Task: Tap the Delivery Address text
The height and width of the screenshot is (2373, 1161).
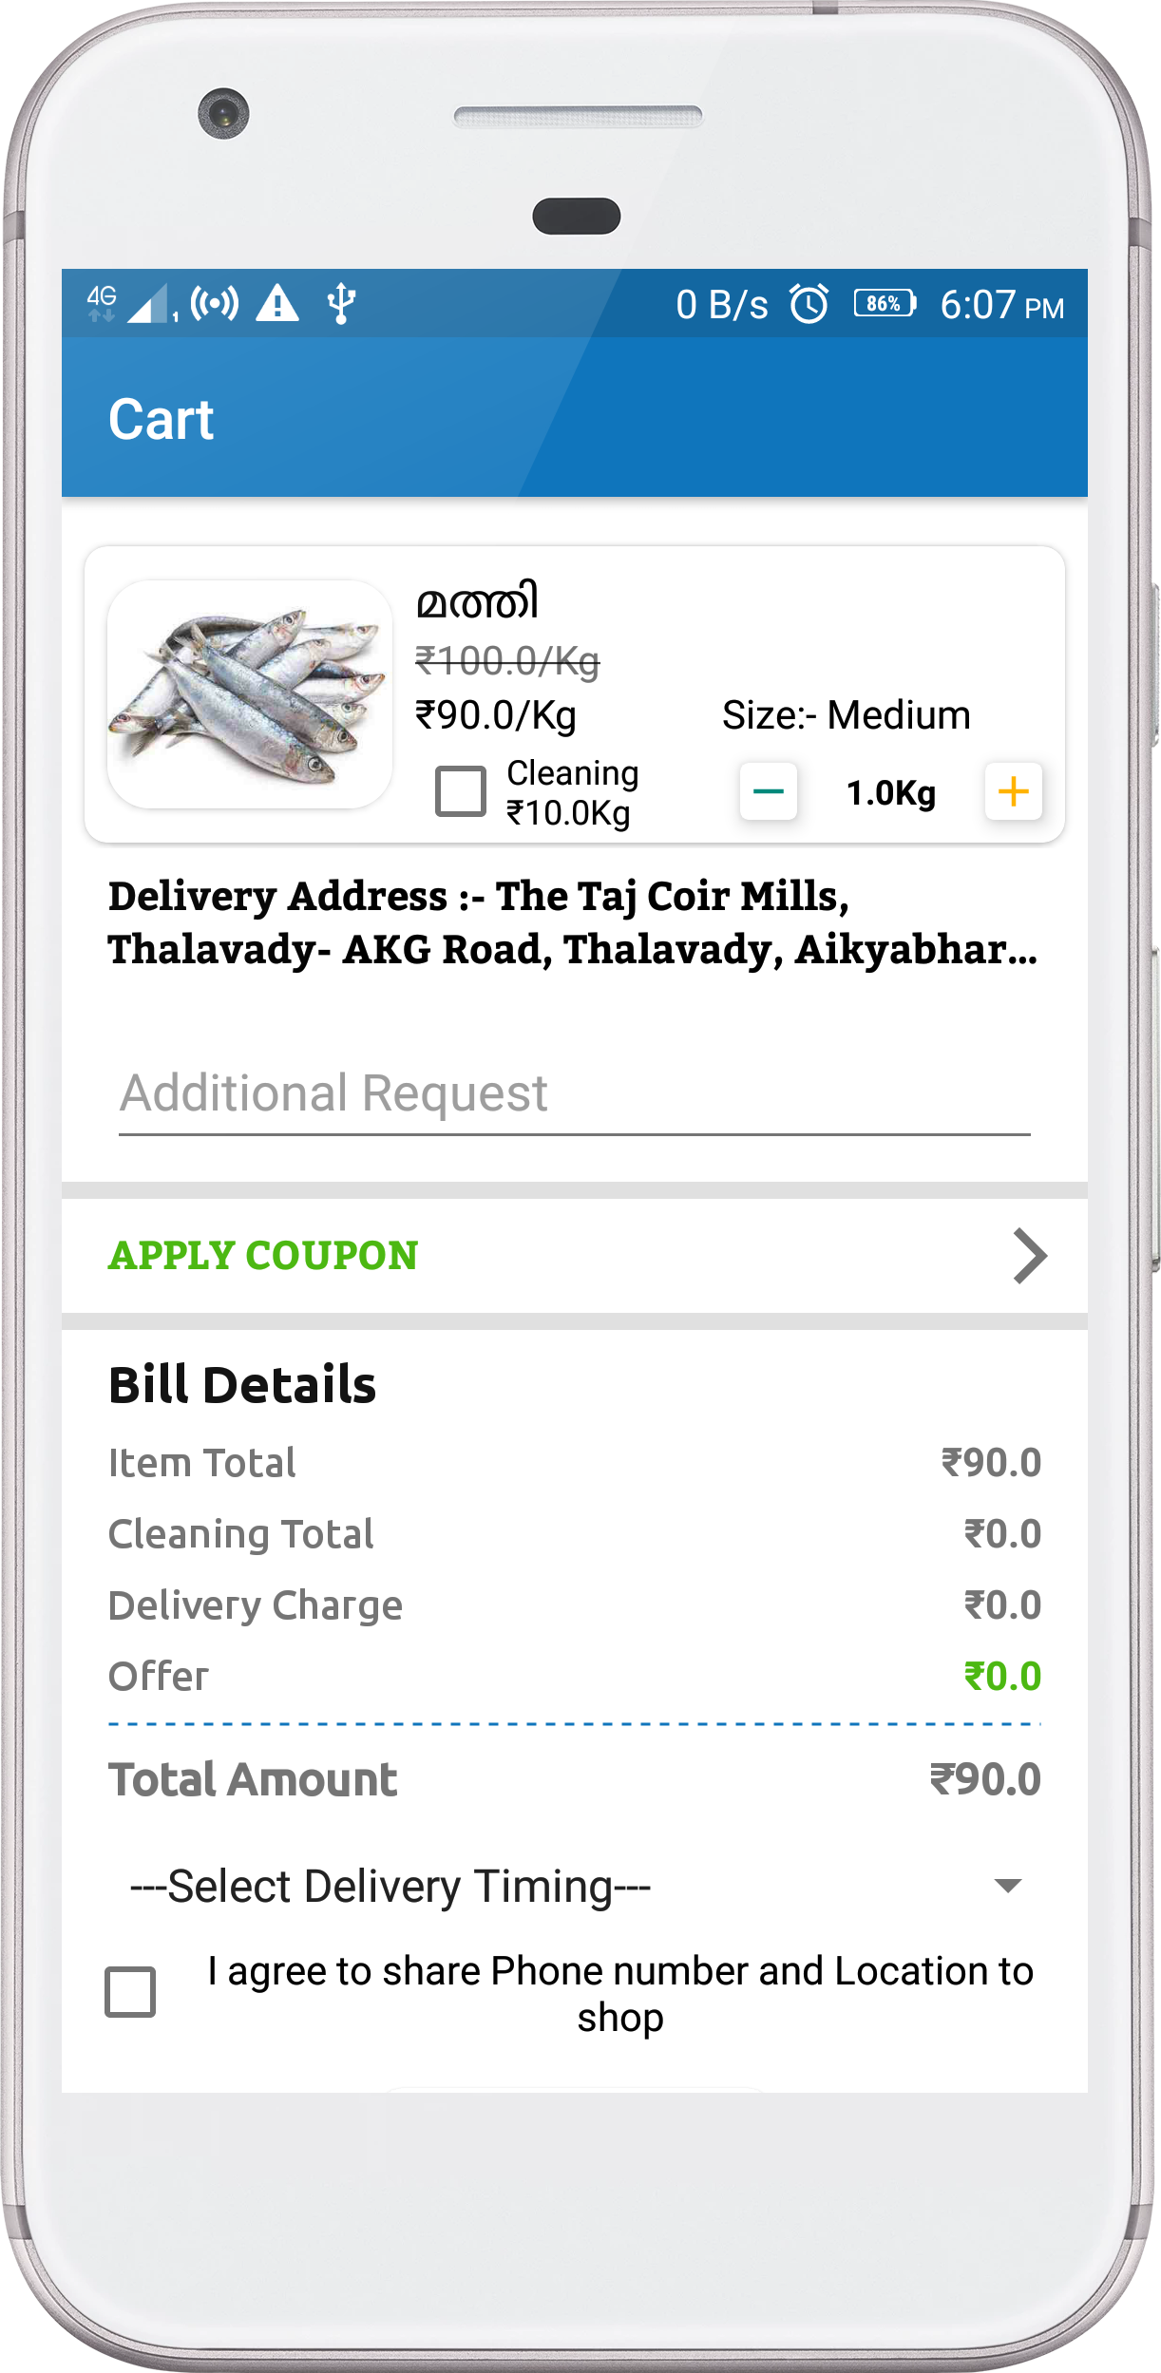Action: (572, 922)
